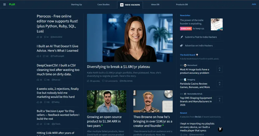Open the forest photo article thumbnail
Screen dimensions: 259x136
[106, 101]
